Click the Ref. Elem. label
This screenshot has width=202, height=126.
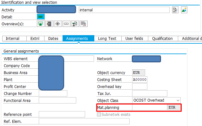click(x=13, y=121)
